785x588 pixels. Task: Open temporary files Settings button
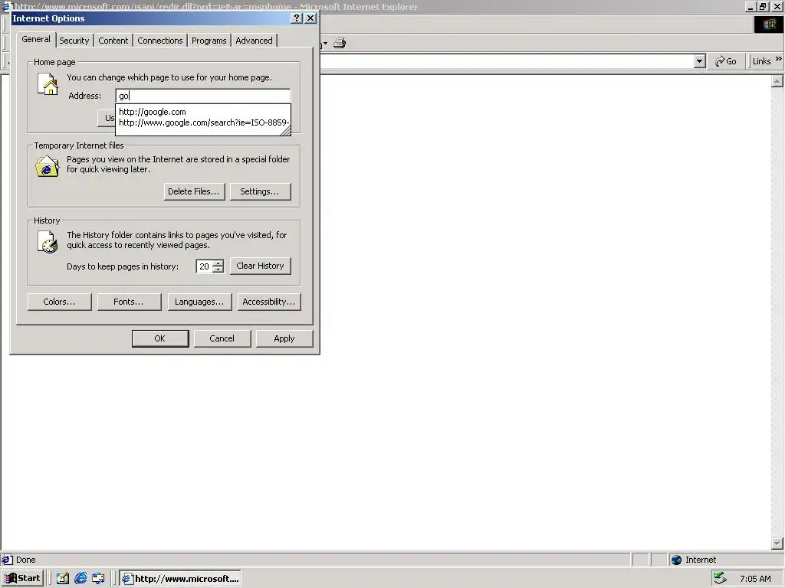coord(261,191)
